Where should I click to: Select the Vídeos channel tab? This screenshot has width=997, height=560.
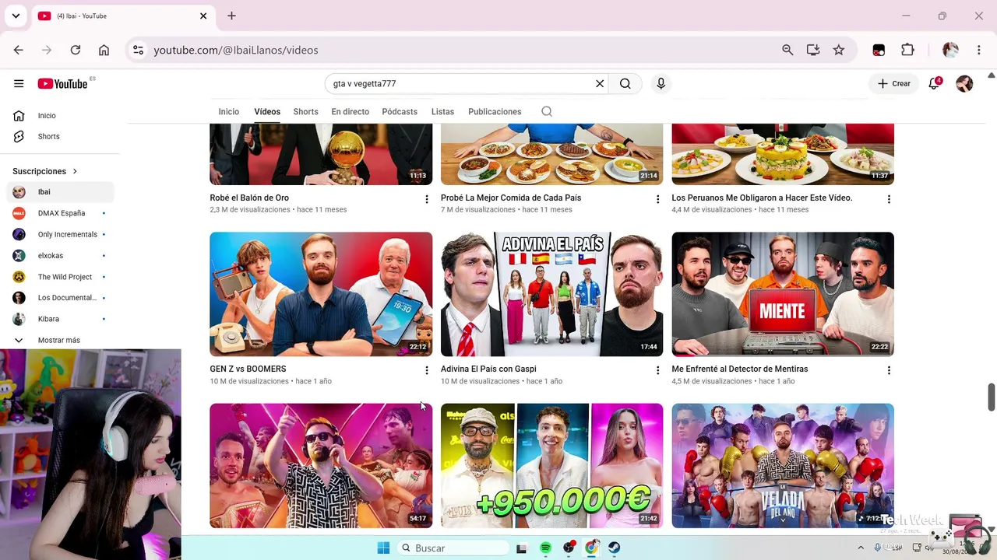[x=267, y=111]
